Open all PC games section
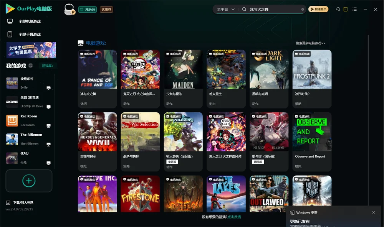 (30, 21)
